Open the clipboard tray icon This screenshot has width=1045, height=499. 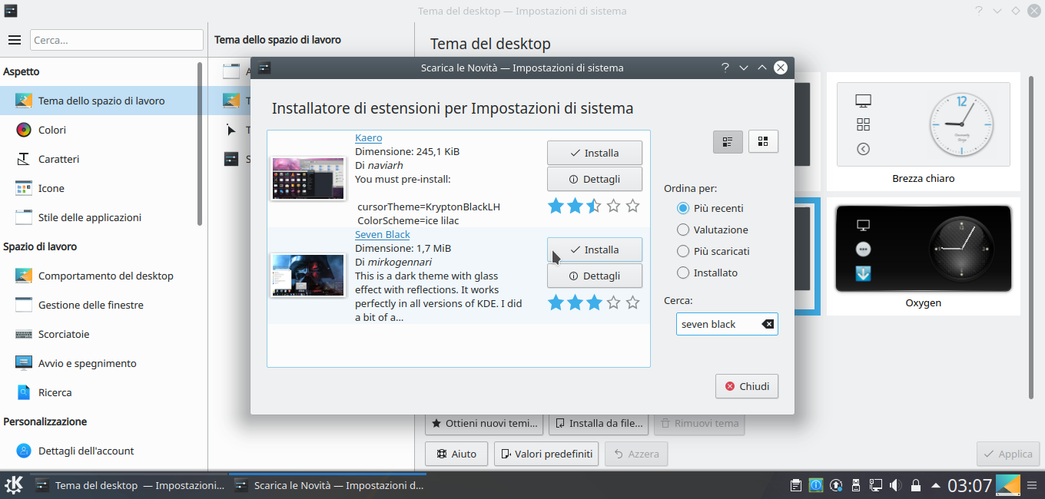(x=796, y=485)
